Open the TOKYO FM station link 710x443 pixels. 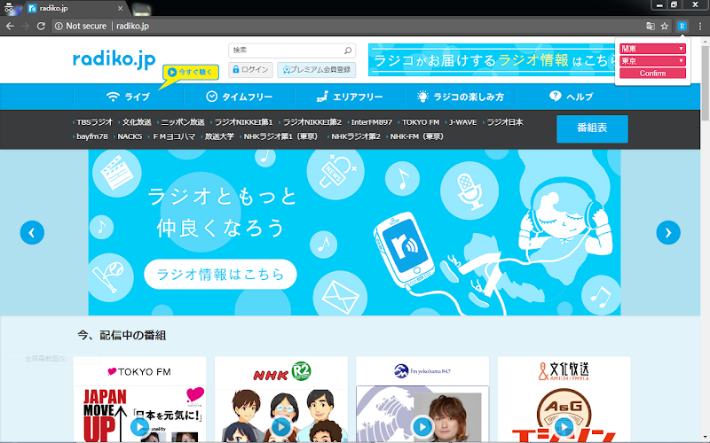point(420,122)
